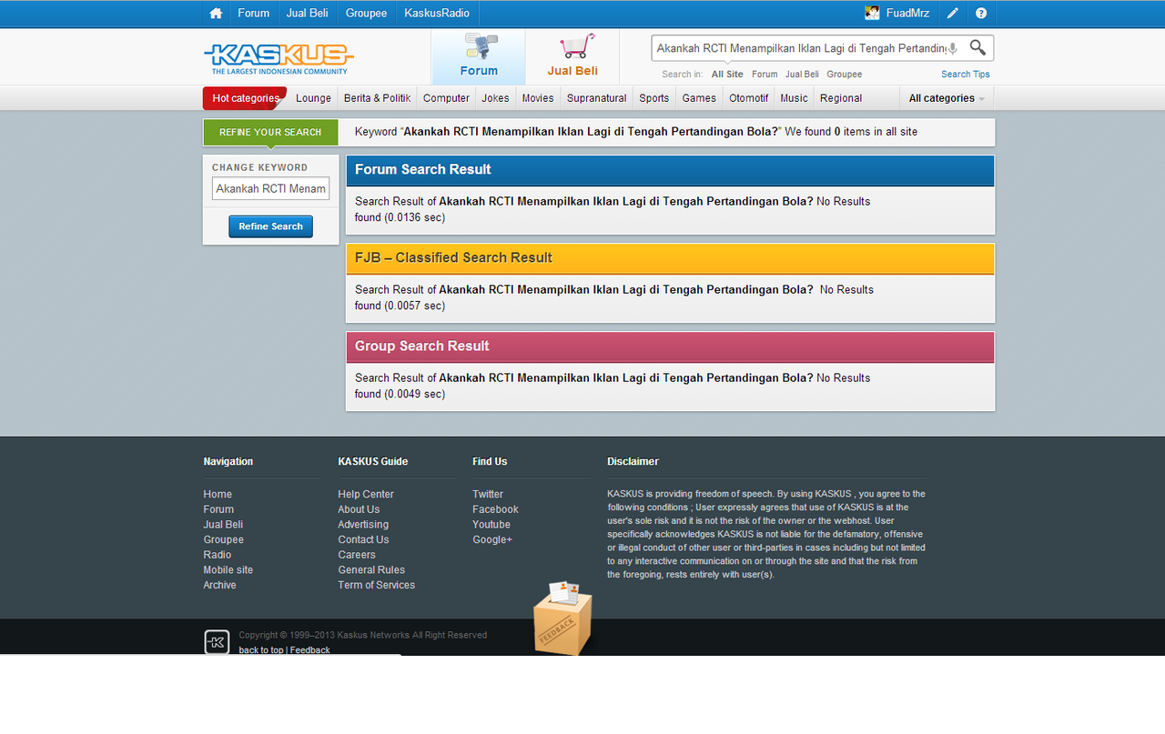Viewport: 1165px width, 734px height.
Task: Open the Facebook link
Action: (495, 509)
